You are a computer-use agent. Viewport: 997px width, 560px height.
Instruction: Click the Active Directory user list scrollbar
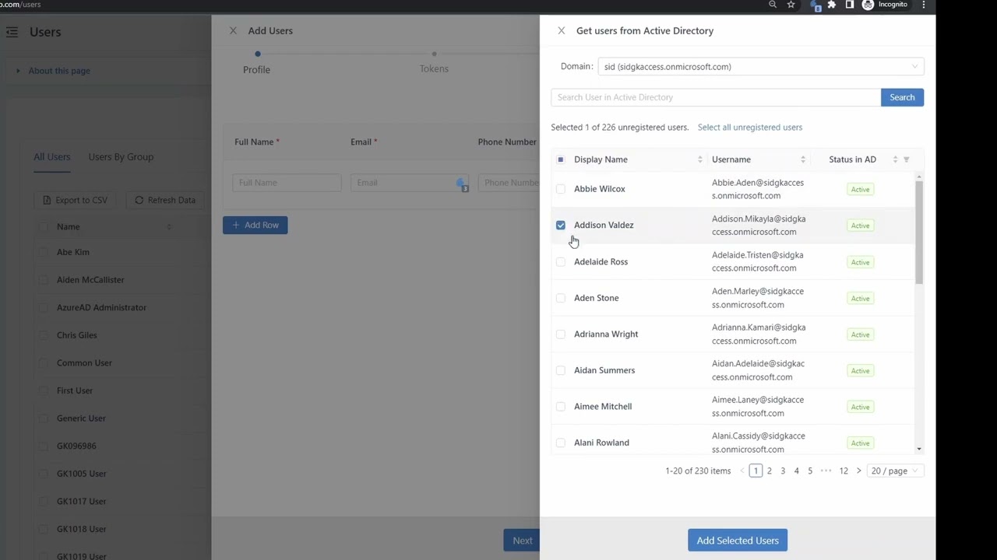click(x=919, y=232)
